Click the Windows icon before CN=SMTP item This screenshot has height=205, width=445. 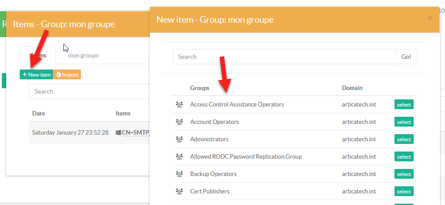point(119,132)
